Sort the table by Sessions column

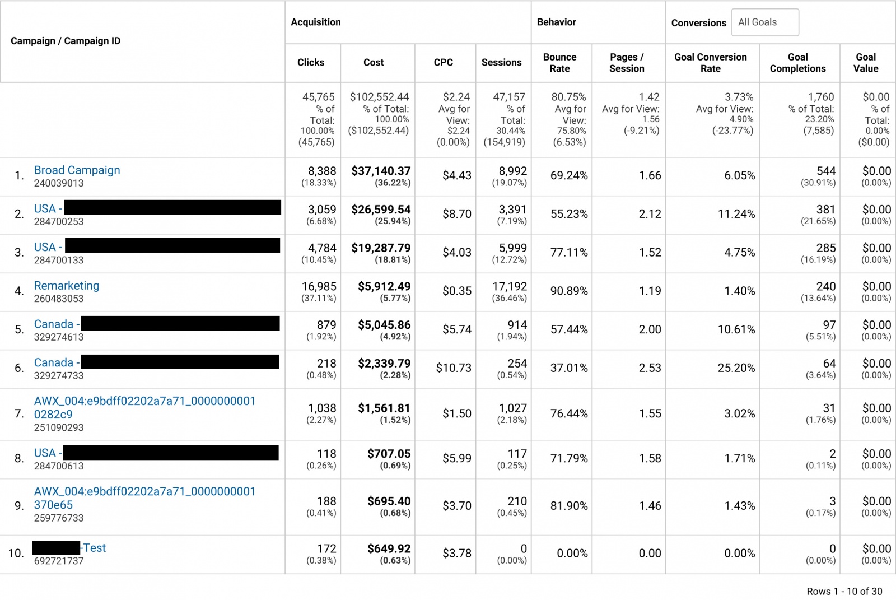502,63
